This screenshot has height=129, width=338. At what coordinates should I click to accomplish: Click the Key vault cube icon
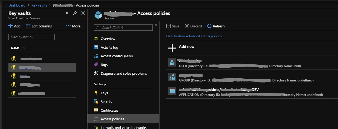(x=98, y=15)
